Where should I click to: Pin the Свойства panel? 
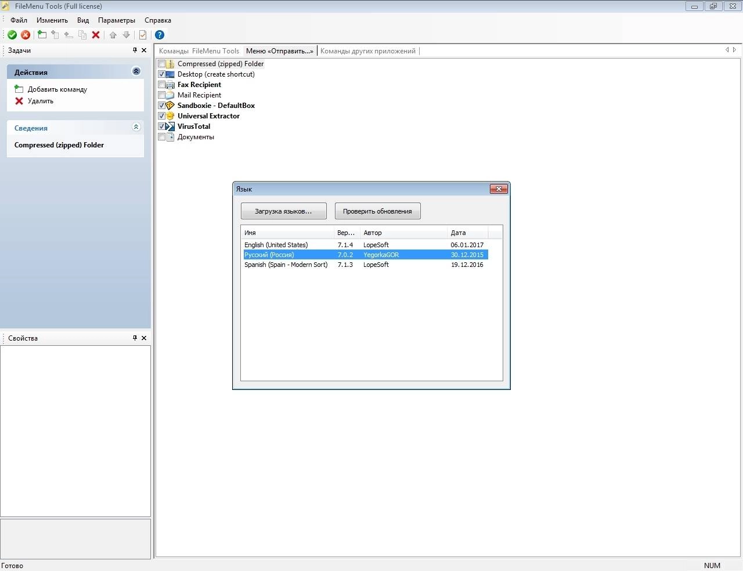(135, 338)
